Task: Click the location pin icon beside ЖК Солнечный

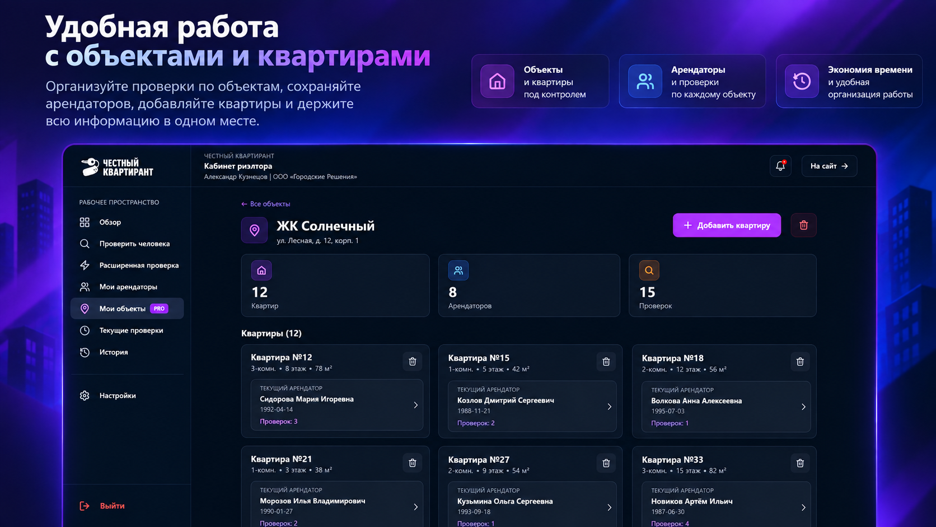Action: click(x=254, y=230)
